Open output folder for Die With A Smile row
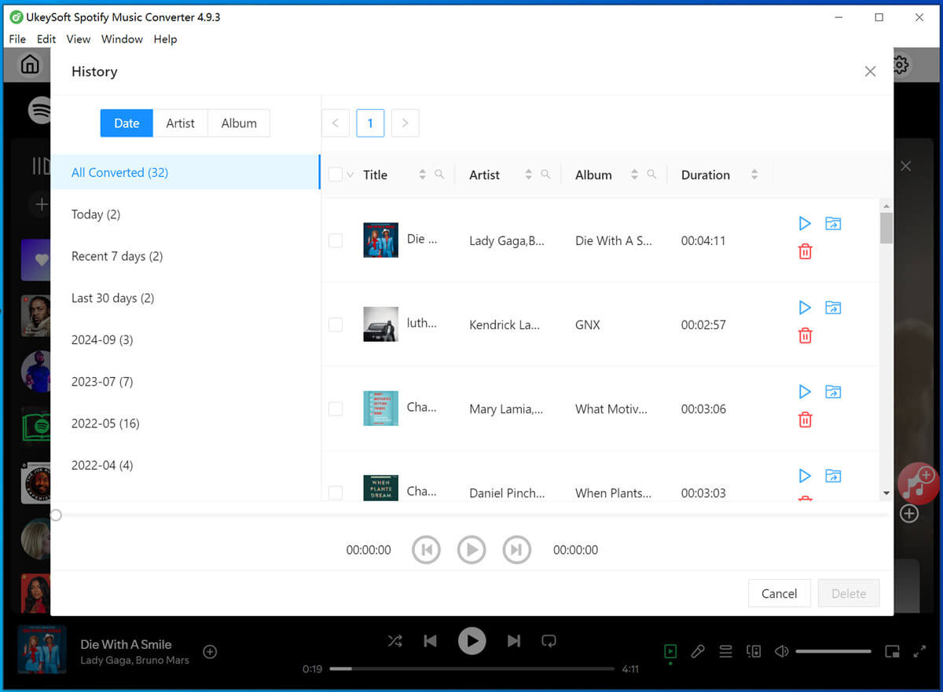The width and height of the screenshot is (943, 692). point(833,224)
